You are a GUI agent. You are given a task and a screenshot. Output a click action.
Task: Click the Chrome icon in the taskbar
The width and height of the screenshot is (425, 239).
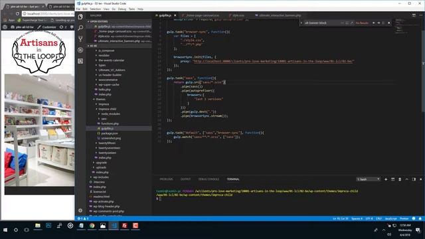[92, 226]
